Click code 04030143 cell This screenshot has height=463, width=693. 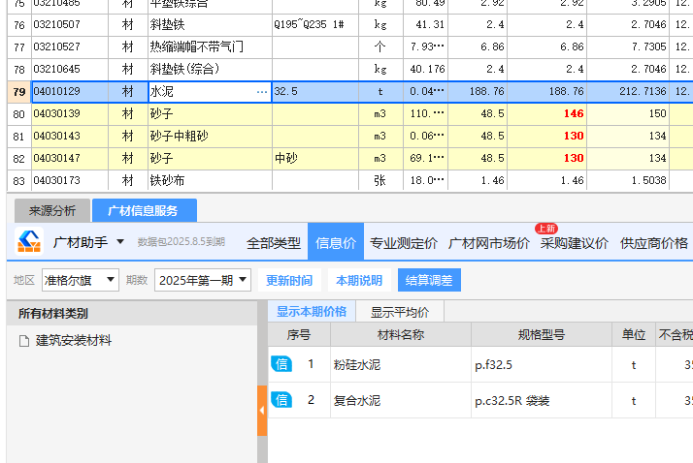coord(70,136)
